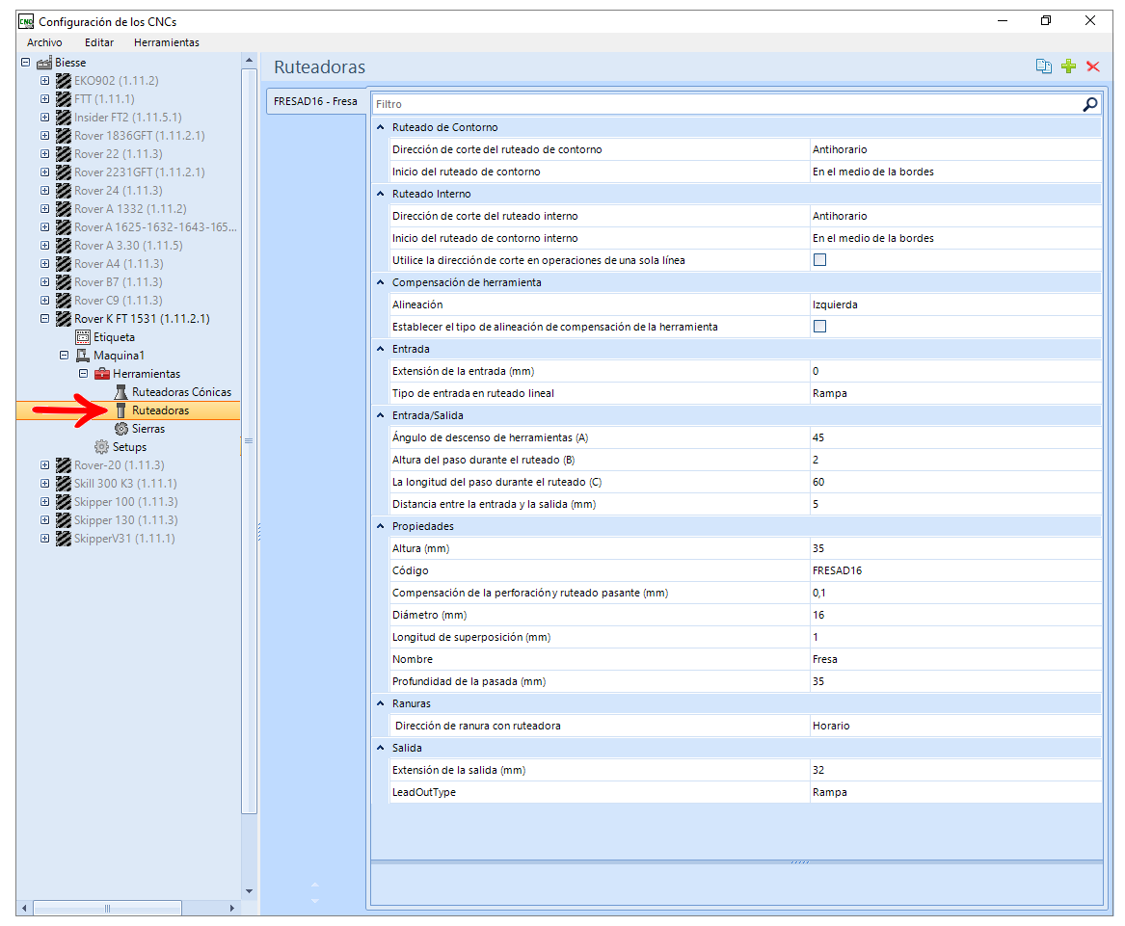1125x926 pixels.
Task: Click the EKO902 machine icon
Action: coord(64,81)
